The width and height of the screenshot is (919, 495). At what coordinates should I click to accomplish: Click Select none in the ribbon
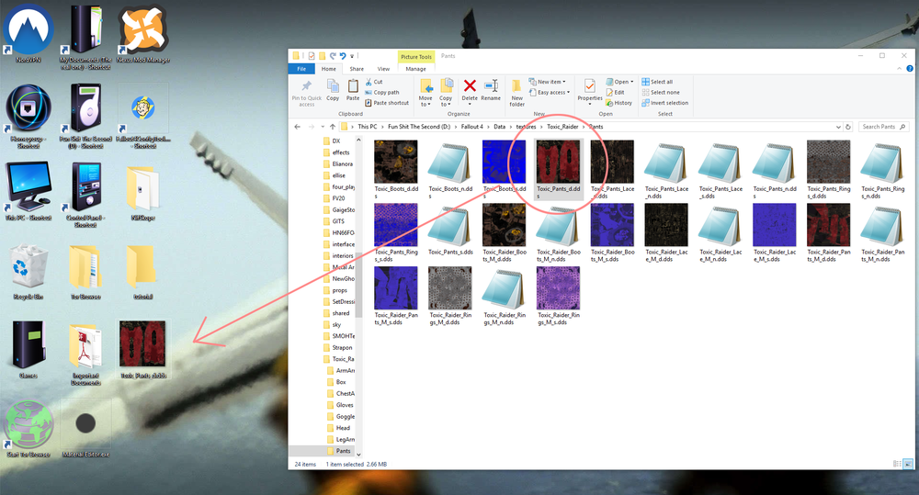click(661, 93)
